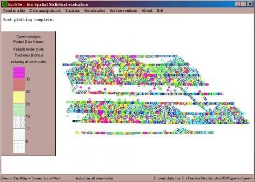Open the About menu
This screenshot has height=182, width=255.
click(146, 10)
